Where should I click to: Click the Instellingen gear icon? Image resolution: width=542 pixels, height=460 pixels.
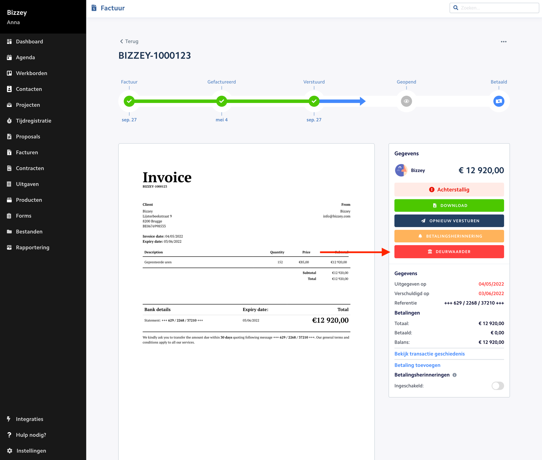(9, 451)
